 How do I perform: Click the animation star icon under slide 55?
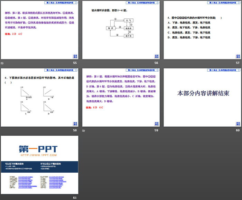pyautogui.click(x=2, y=63)
